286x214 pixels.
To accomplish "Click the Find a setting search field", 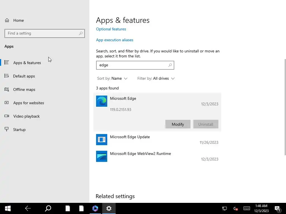I will 45,33.
